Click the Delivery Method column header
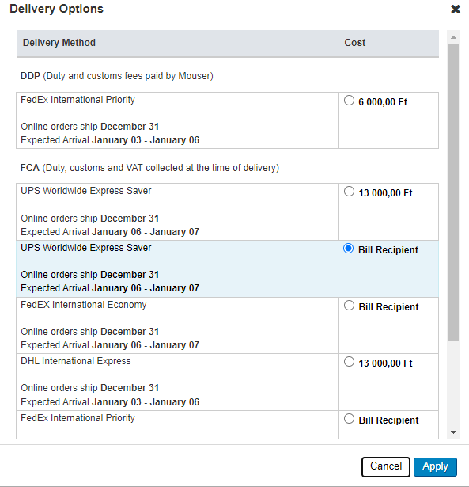The image size is (469, 487). point(59,43)
